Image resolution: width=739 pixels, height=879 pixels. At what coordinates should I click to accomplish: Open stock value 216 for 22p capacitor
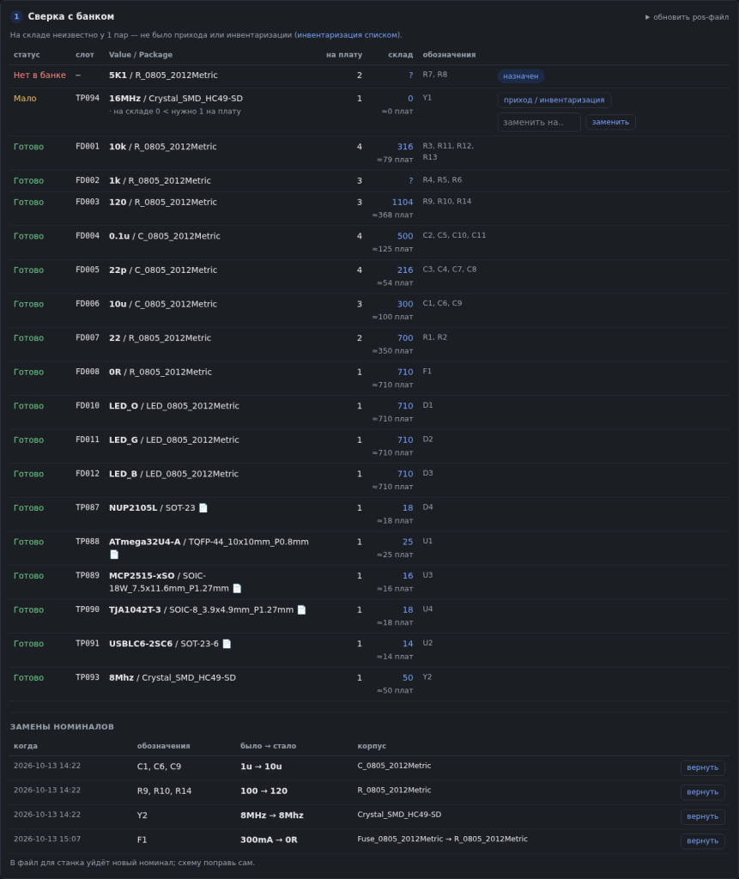click(x=405, y=270)
